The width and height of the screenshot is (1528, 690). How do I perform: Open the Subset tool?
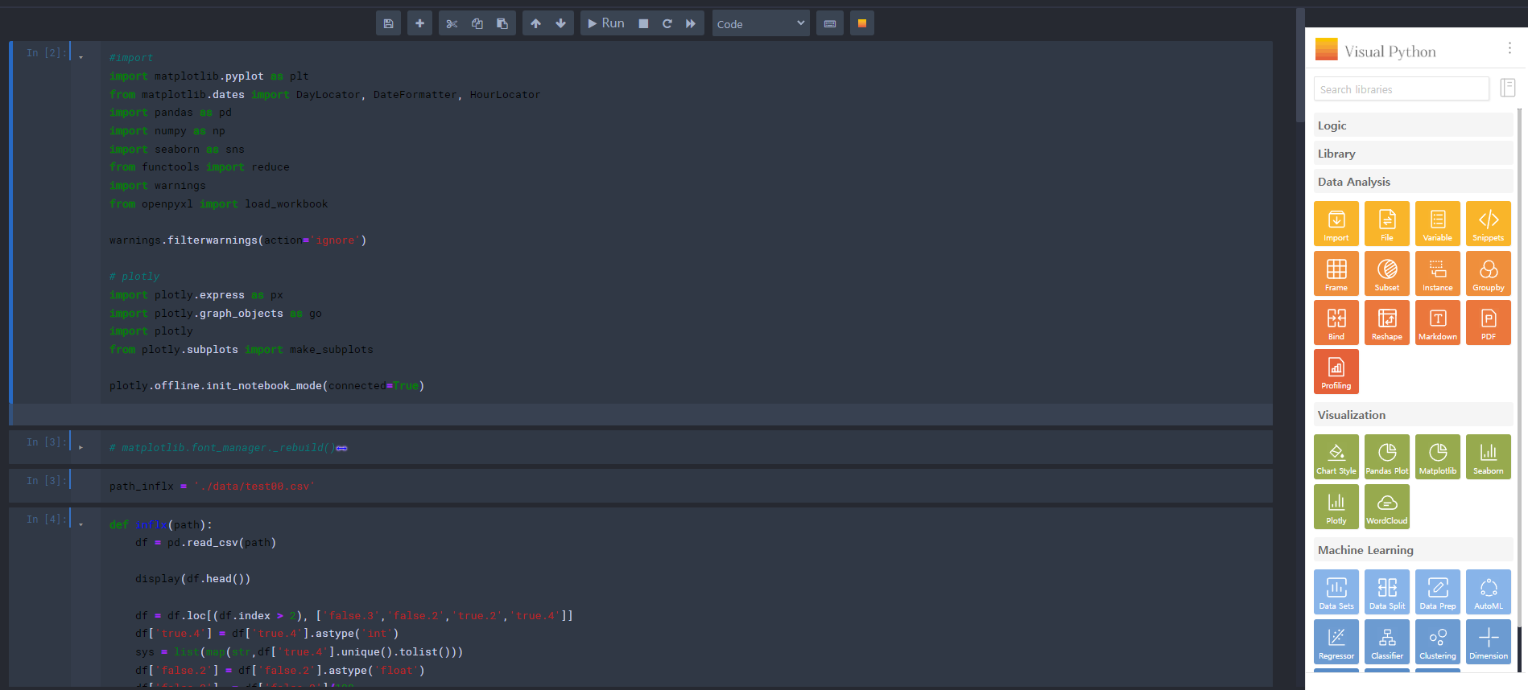[x=1387, y=273]
